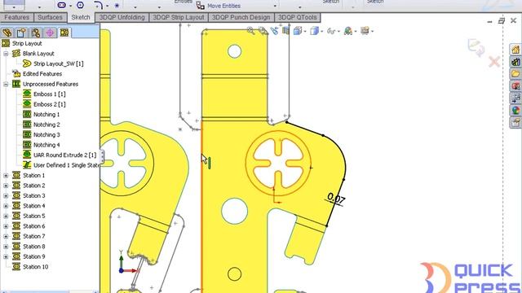The image size is (522, 293).
Task: Select the Straight Slot sketch tool
Action: [62, 5]
